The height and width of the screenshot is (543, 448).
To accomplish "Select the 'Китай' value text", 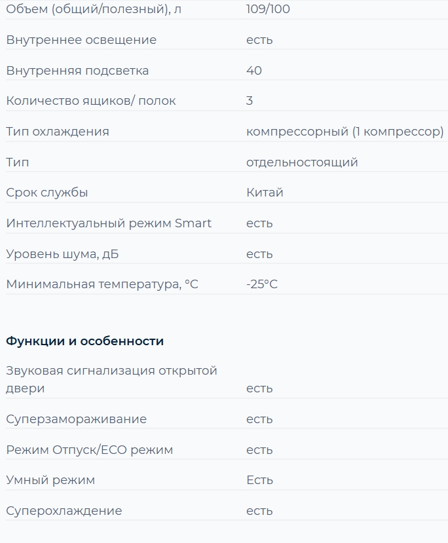I will (x=265, y=192).
